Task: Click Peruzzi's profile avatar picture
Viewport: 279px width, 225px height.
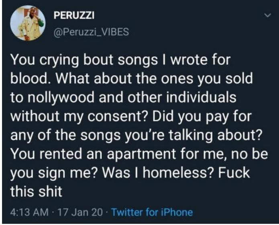Action: (28, 22)
